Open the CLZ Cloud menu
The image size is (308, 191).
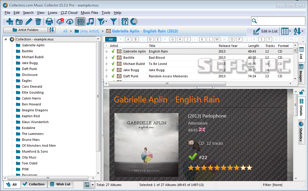(69, 13)
